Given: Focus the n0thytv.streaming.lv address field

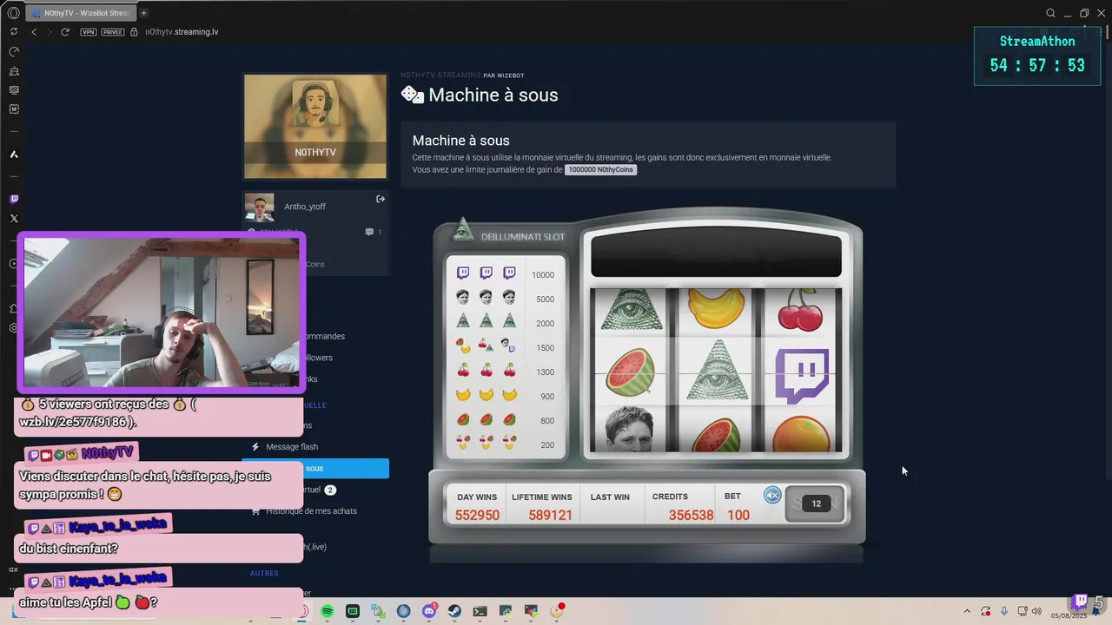Looking at the screenshot, I should (182, 32).
